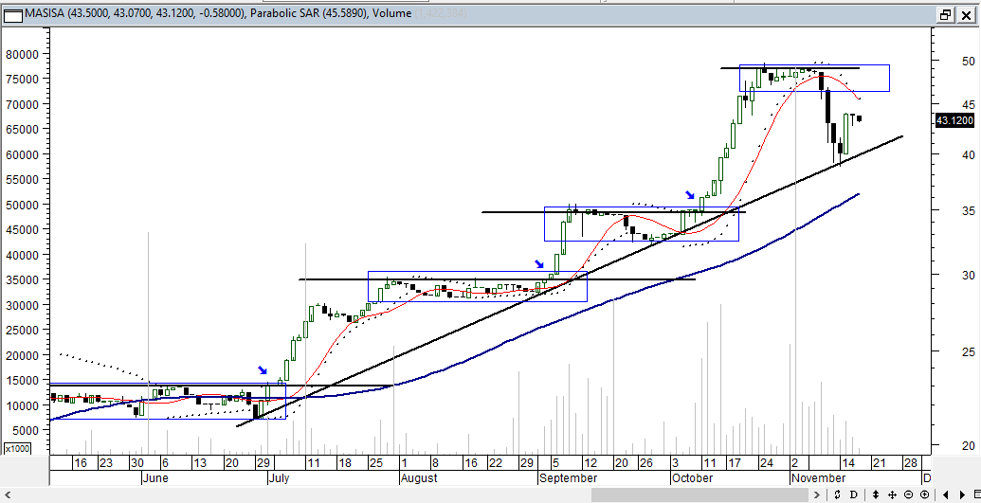981x503 pixels.
Task: Click the October label on the date axis
Action: pyautogui.click(x=691, y=478)
